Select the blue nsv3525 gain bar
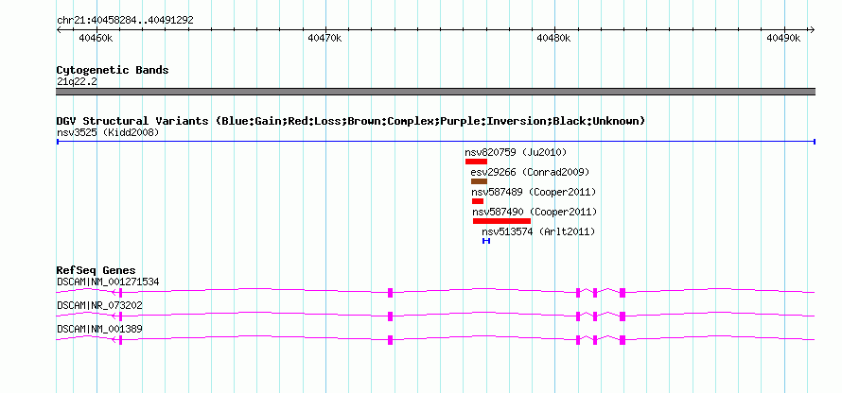Viewport: 842px width, 393px height. coord(435,142)
